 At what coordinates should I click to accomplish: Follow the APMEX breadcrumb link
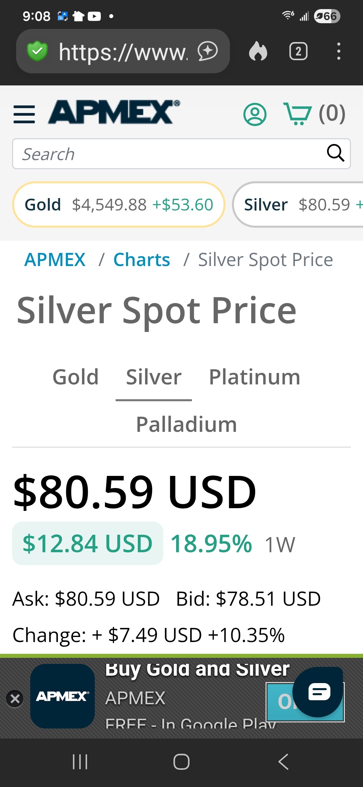click(x=55, y=260)
